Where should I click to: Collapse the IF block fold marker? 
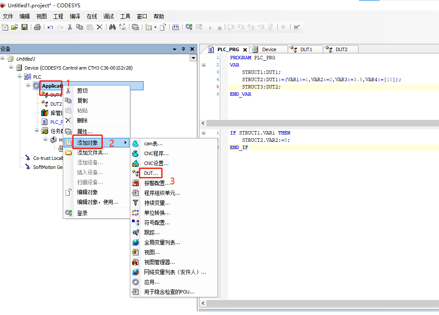pyautogui.click(x=203, y=133)
